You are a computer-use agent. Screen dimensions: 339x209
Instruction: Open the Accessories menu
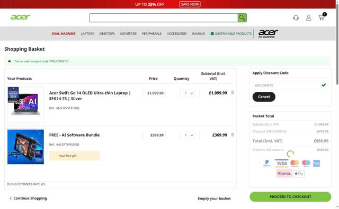[x=176, y=34]
